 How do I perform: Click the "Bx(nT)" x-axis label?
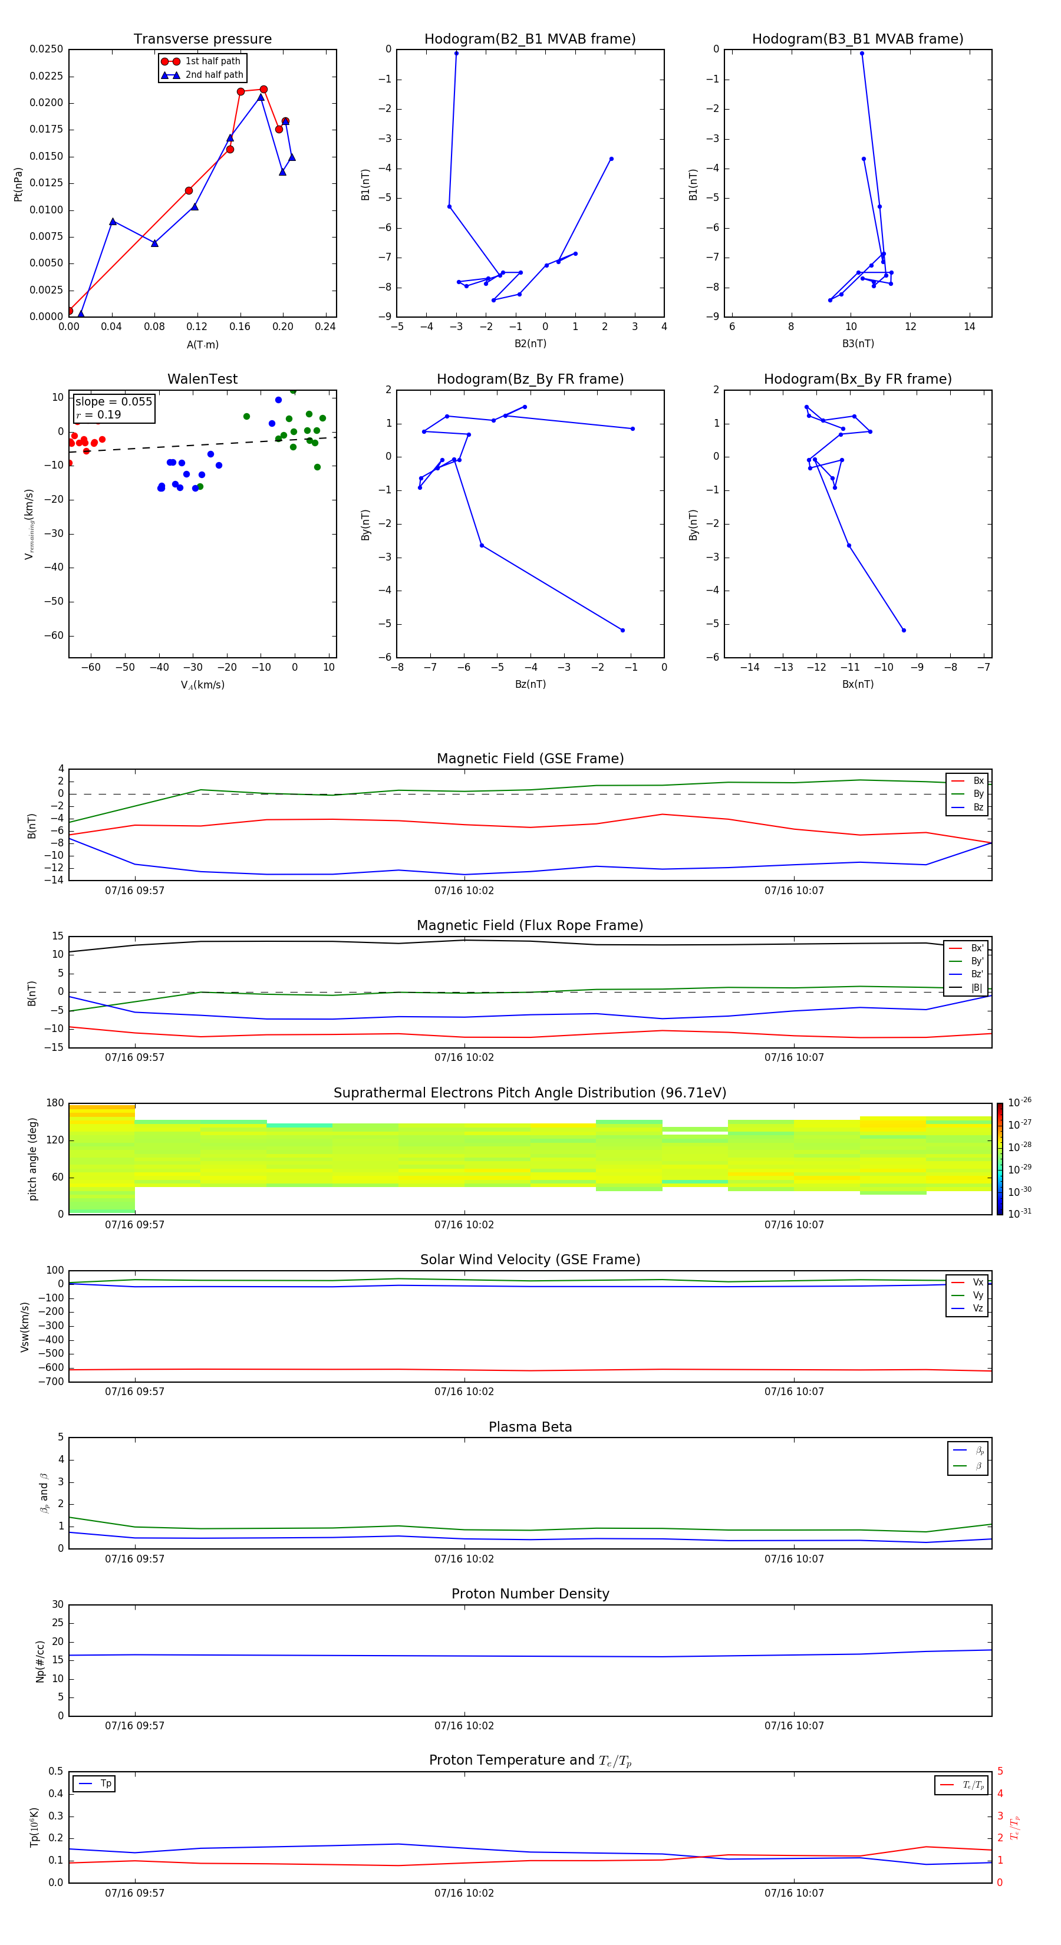[858, 684]
